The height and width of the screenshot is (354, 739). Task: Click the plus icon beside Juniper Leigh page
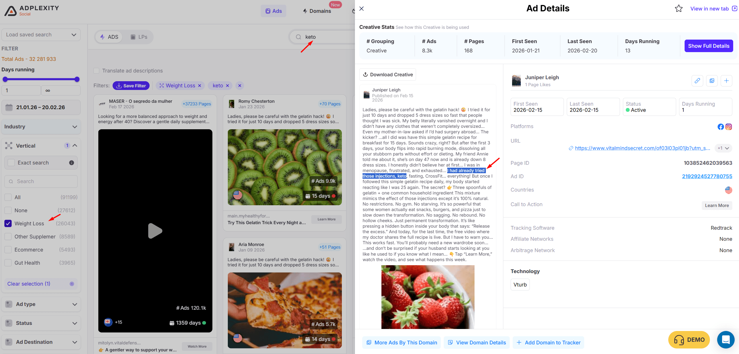pyautogui.click(x=726, y=81)
